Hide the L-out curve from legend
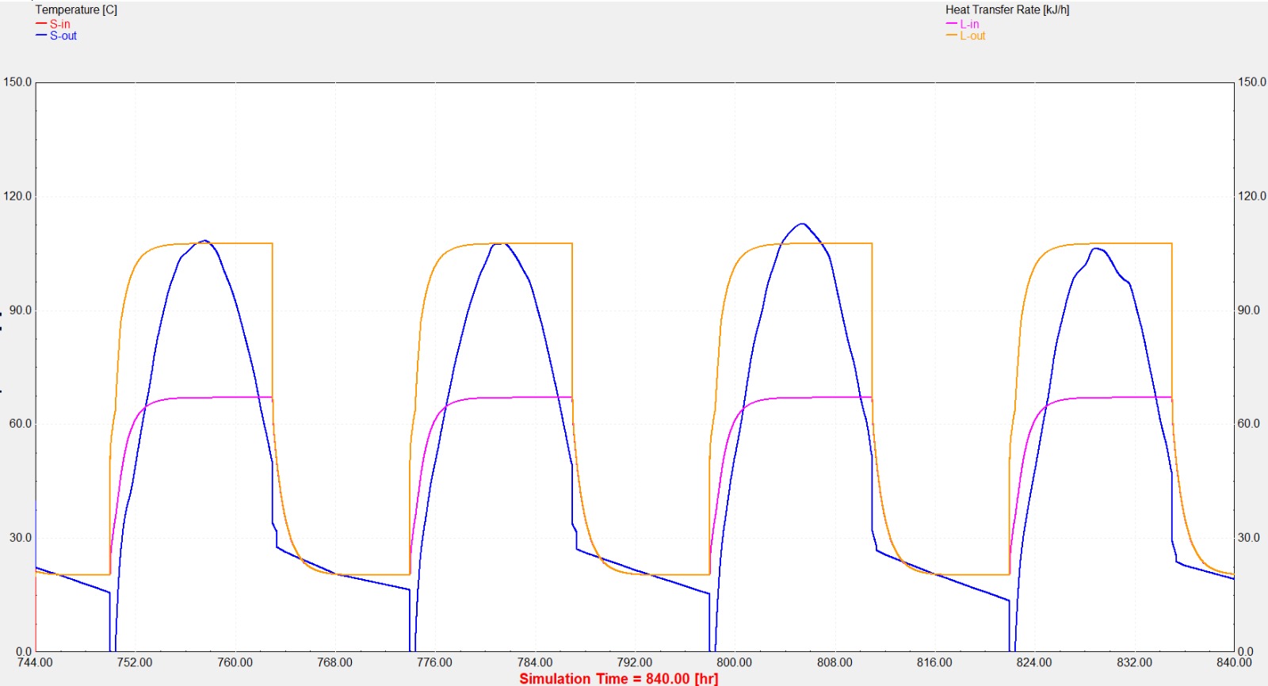 tap(972, 36)
